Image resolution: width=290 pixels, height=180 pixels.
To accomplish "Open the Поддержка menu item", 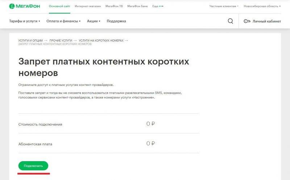I will pos(116,21).
